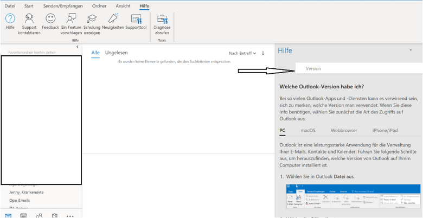Select Webbrowser tab in help article
The height and width of the screenshot is (218, 423).
[x=344, y=131]
